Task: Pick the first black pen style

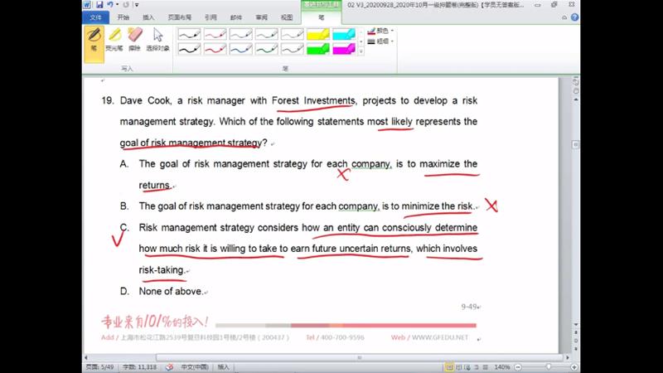Action: coord(189,35)
